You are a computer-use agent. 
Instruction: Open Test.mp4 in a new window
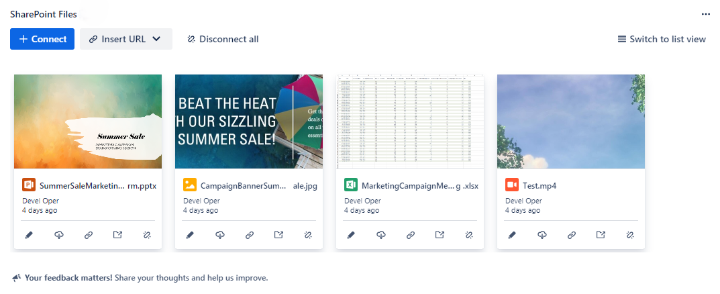pos(601,235)
